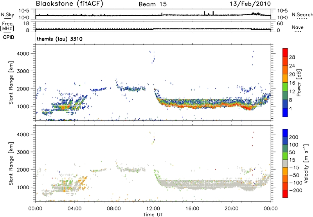Select the "04:00" time tick label

click(x=74, y=209)
